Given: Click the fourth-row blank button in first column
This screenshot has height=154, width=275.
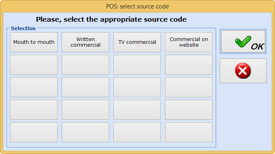Looking at the screenshot, I should tap(34, 110).
